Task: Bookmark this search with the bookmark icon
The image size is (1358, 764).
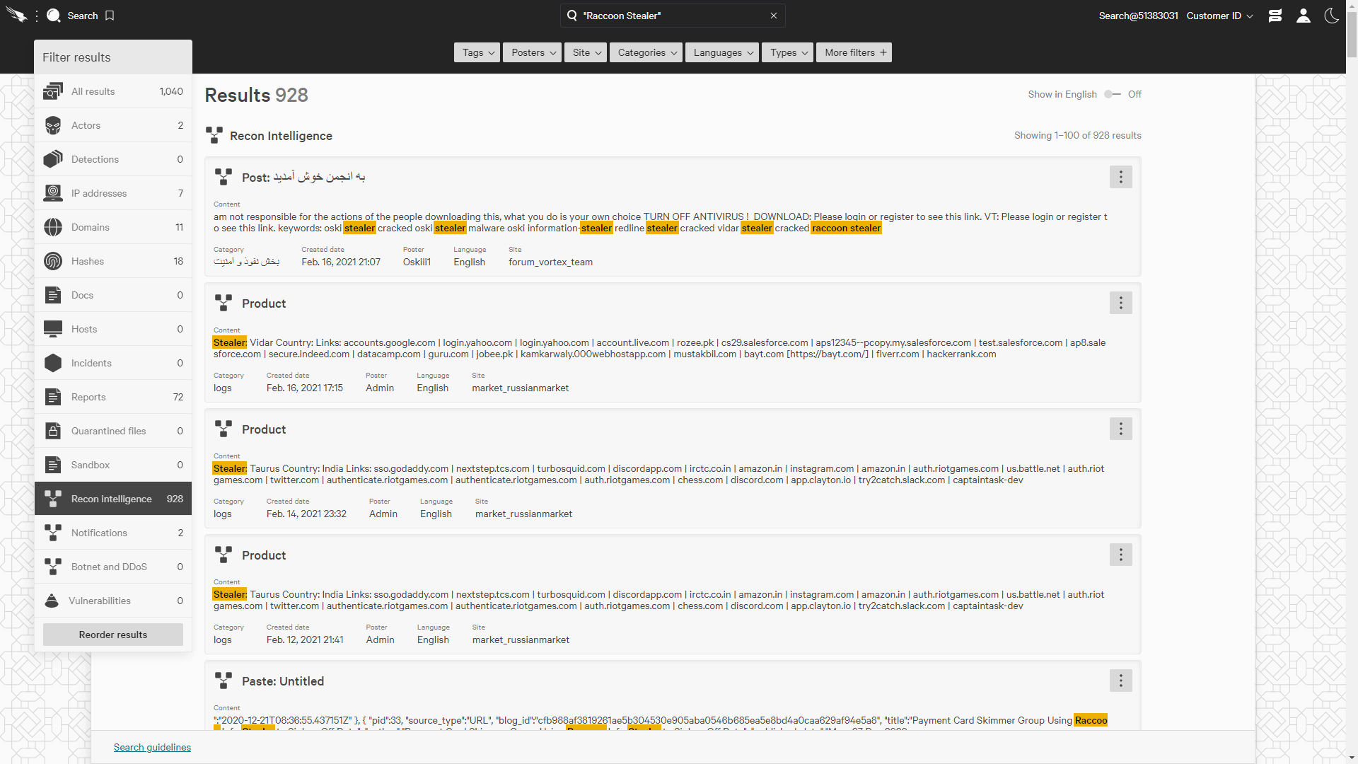Action: (x=110, y=16)
